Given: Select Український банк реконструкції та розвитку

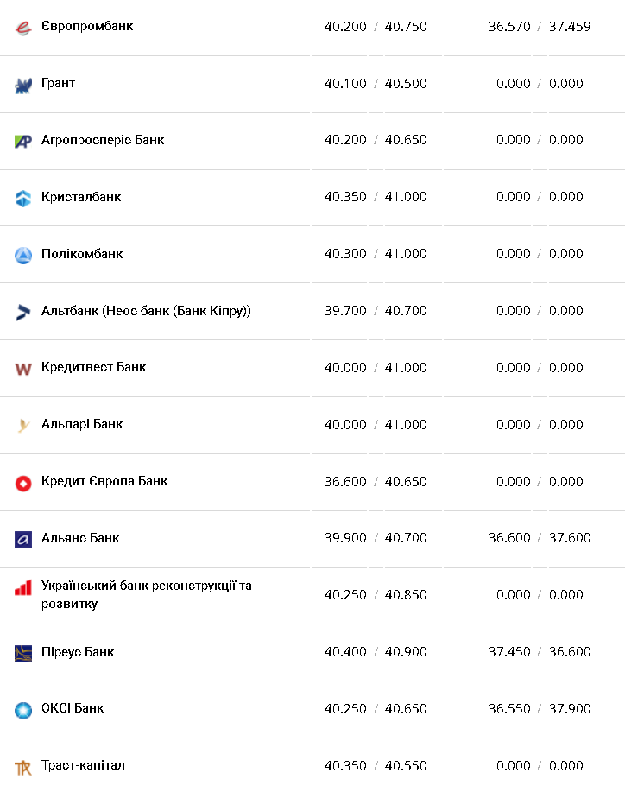Looking at the screenshot, I should tap(147, 594).
